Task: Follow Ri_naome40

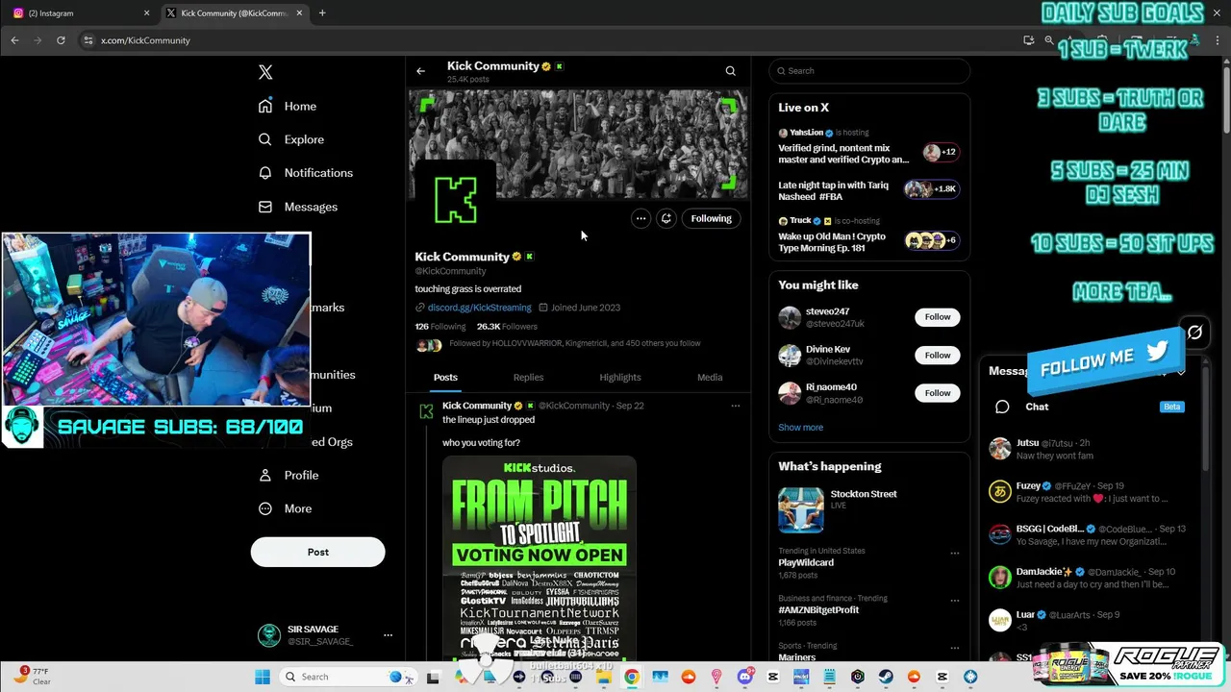Action: [938, 393]
